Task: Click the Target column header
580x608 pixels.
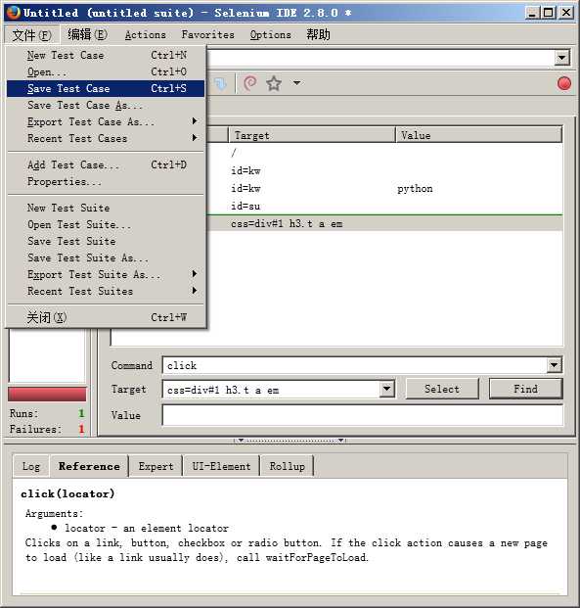Action: (x=312, y=135)
